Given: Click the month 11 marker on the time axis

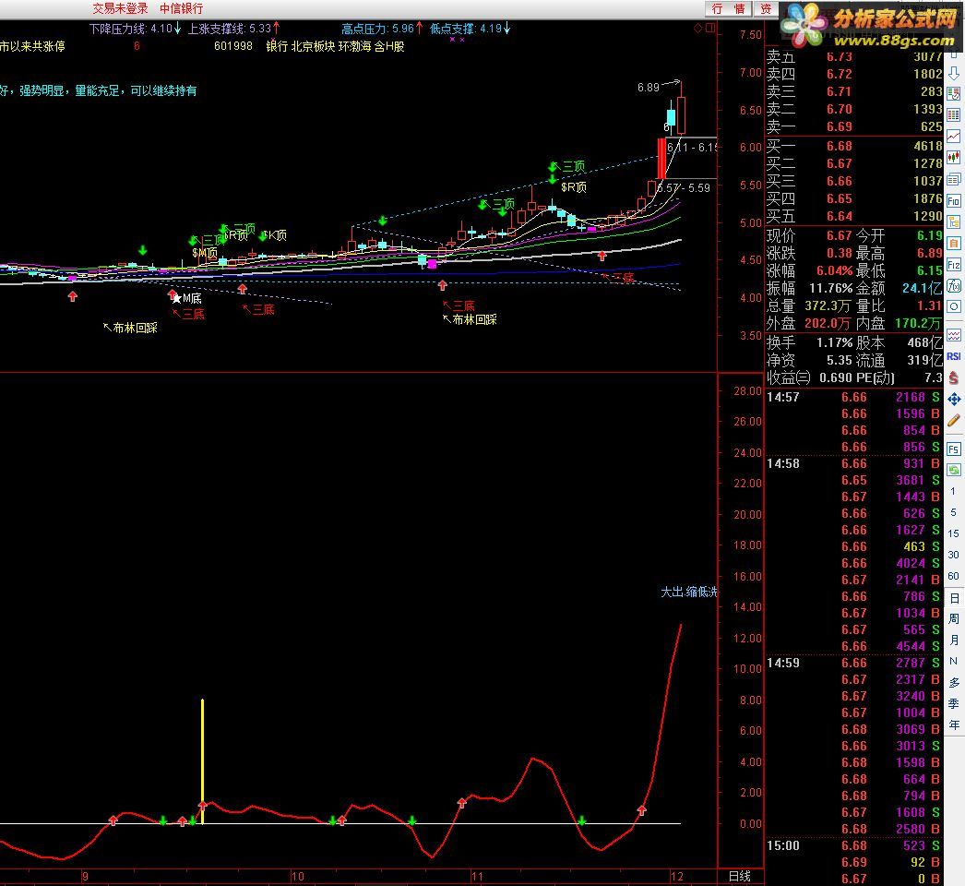Looking at the screenshot, I should coord(477,877).
